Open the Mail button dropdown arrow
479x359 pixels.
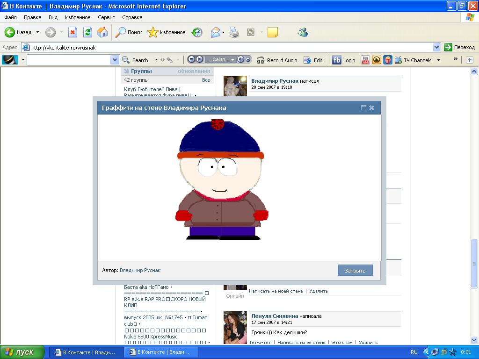click(x=223, y=32)
